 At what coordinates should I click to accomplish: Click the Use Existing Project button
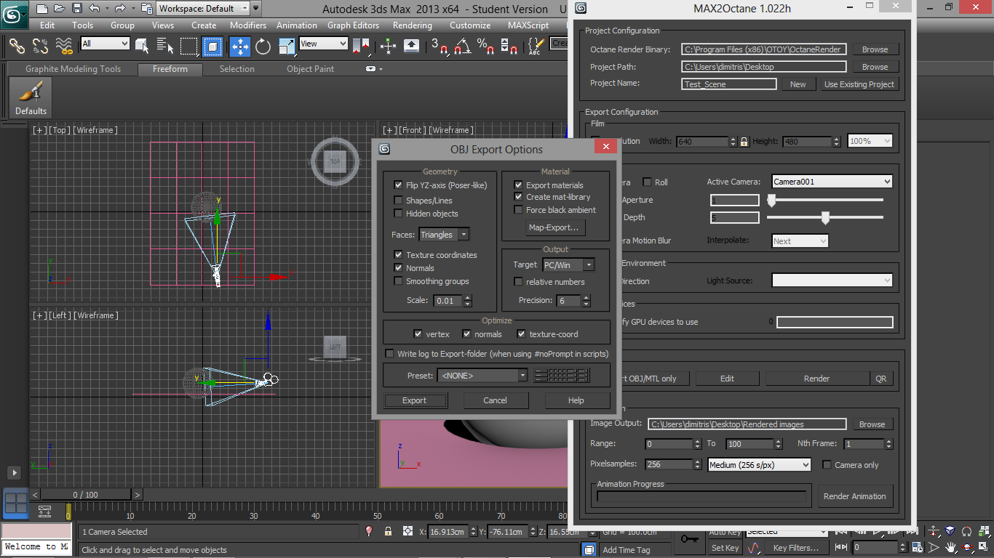(859, 84)
